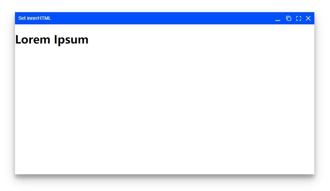Close the Set innerHTML window
Viewport: 330px width, 191px height.
coord(308,18)
